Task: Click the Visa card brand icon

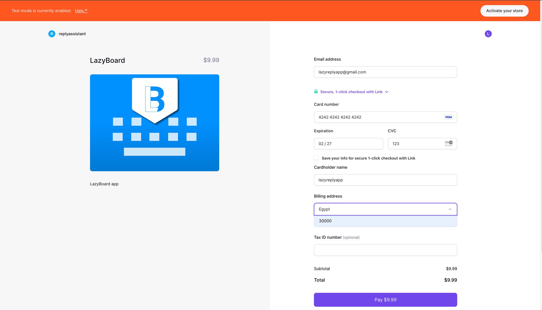Action: pyautogui.click(x=448, y=117)
